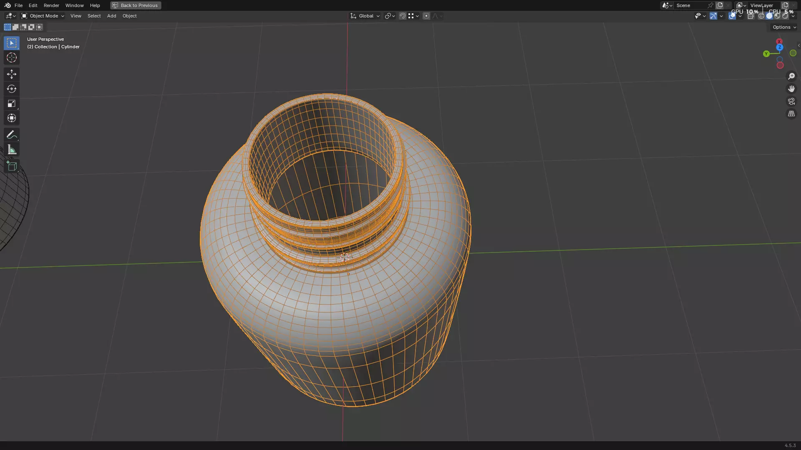Screen dimensions: 801x450
Task: Open the Edit menu
Action: tap(33, 5)
